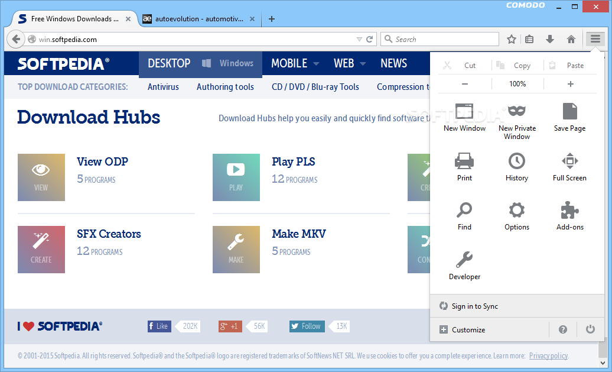Open View ODP hub link
The width and height of the screenshot is (612, 372).
pyautogui.click(x=102, y=161)
